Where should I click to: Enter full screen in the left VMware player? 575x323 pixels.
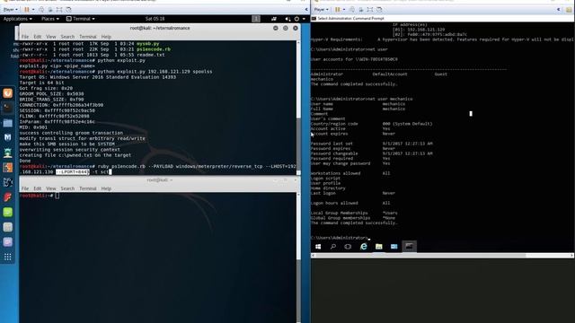point(59,10)
